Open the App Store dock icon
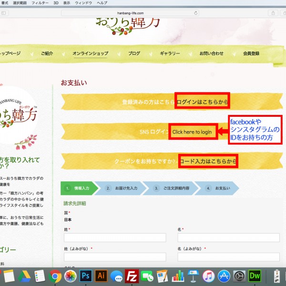This screenshot has width=286, height=286. 224,276
